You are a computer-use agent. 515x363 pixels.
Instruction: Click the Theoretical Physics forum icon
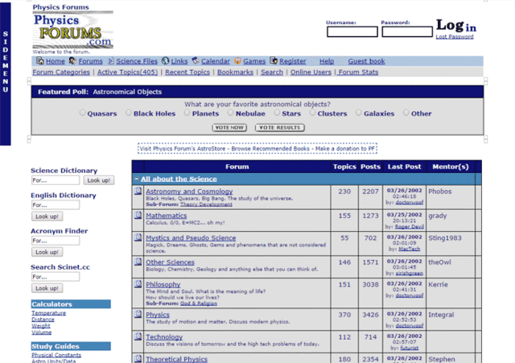tap(138, 359)
